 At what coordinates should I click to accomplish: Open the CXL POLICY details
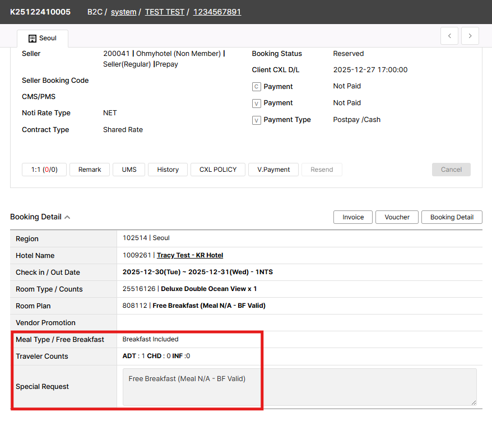[x=218, y=170]
